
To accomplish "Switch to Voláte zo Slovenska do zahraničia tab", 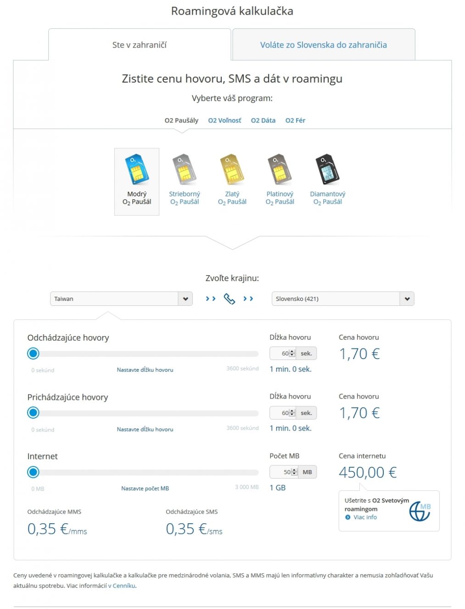I will (x=324, y=45).
